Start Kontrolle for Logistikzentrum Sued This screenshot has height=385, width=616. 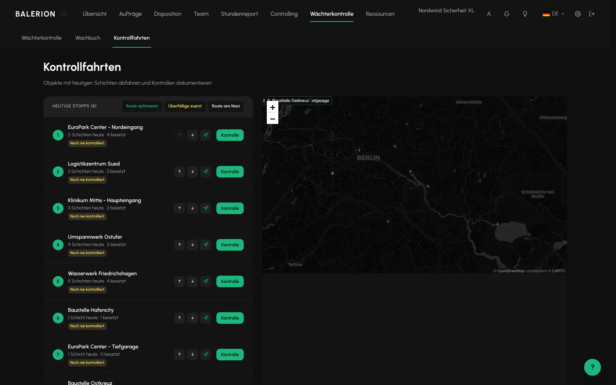click(230, 172)
